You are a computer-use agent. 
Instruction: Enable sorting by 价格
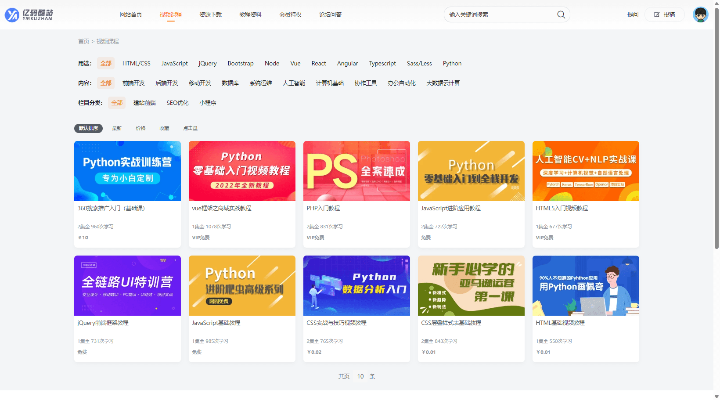tap(140, 128)
